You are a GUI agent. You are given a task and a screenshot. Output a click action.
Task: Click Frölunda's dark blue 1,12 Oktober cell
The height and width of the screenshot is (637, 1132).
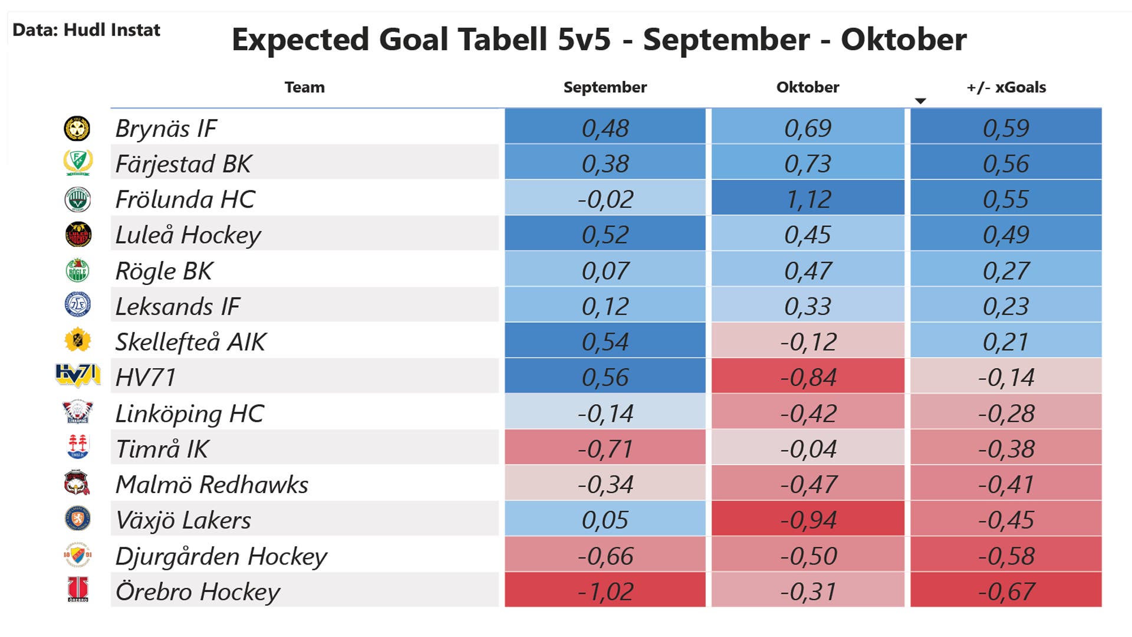[808, 198]
